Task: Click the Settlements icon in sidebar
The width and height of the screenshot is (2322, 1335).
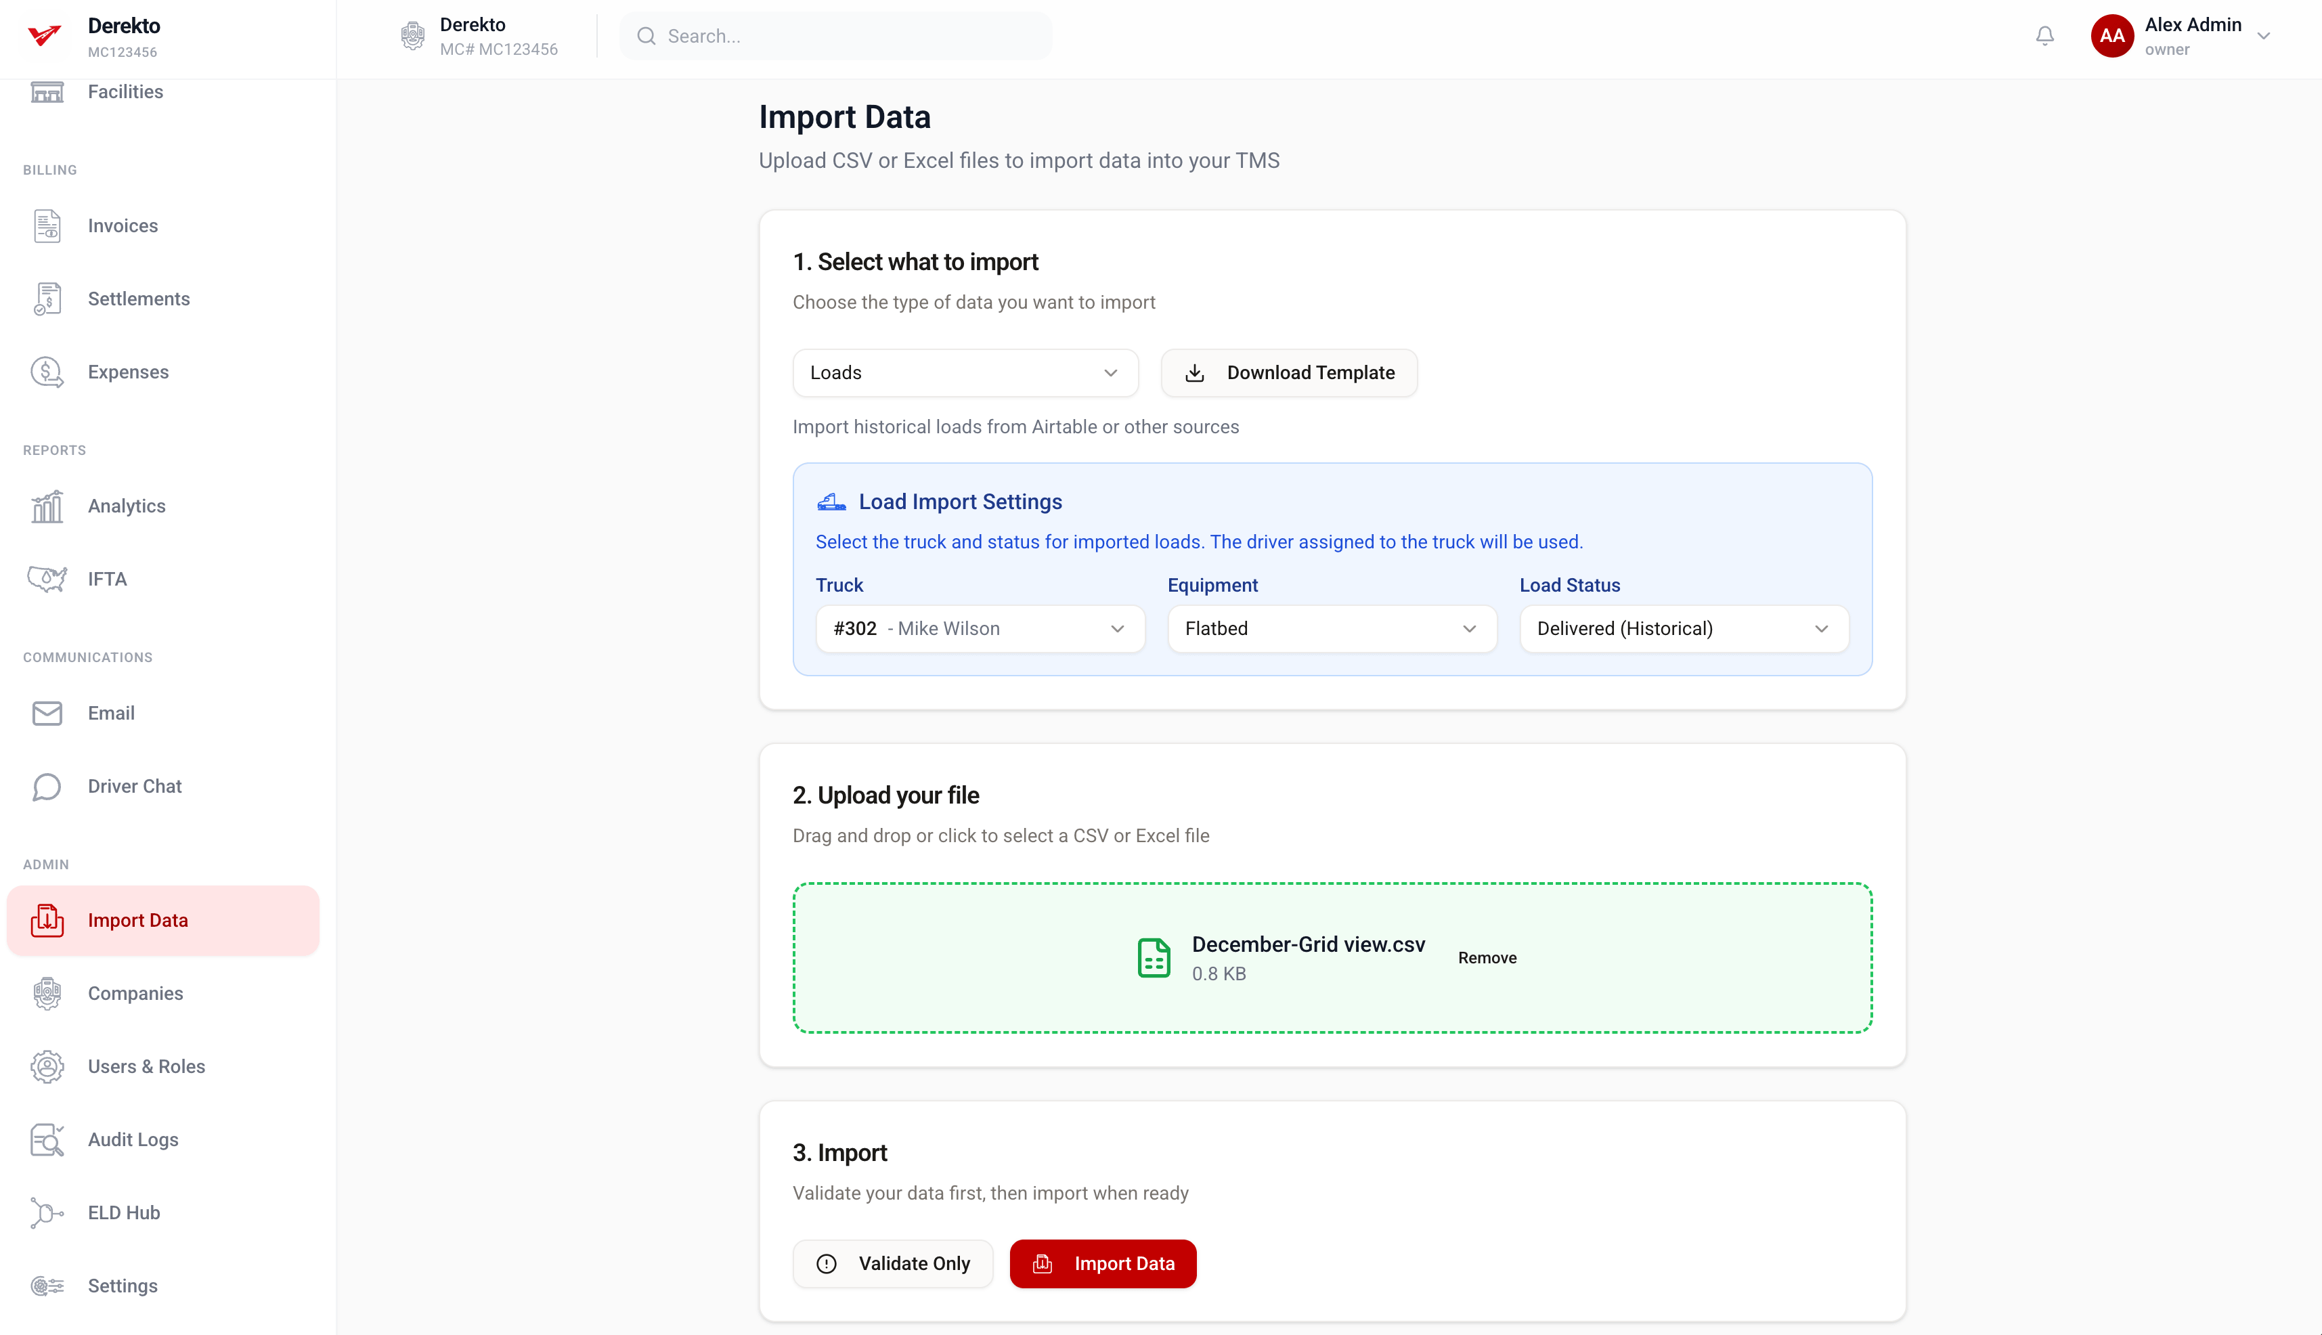Action: tap(47, 299)
